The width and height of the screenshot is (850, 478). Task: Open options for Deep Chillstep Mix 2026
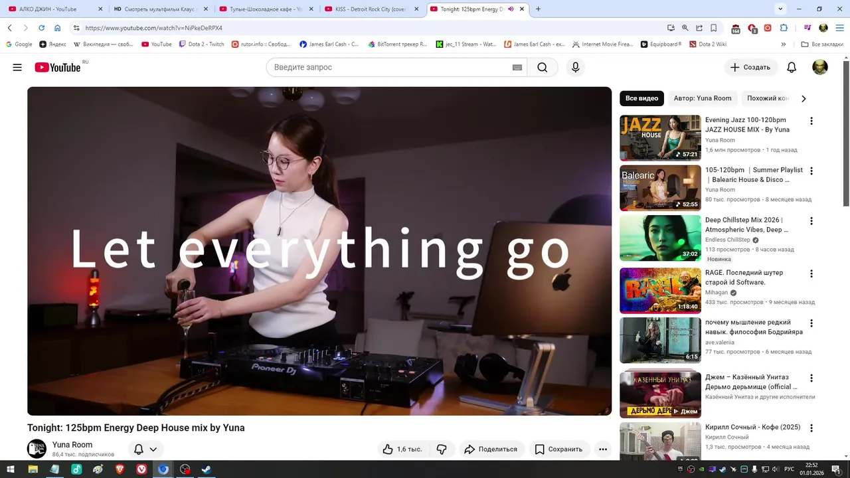tap(811, 220)
